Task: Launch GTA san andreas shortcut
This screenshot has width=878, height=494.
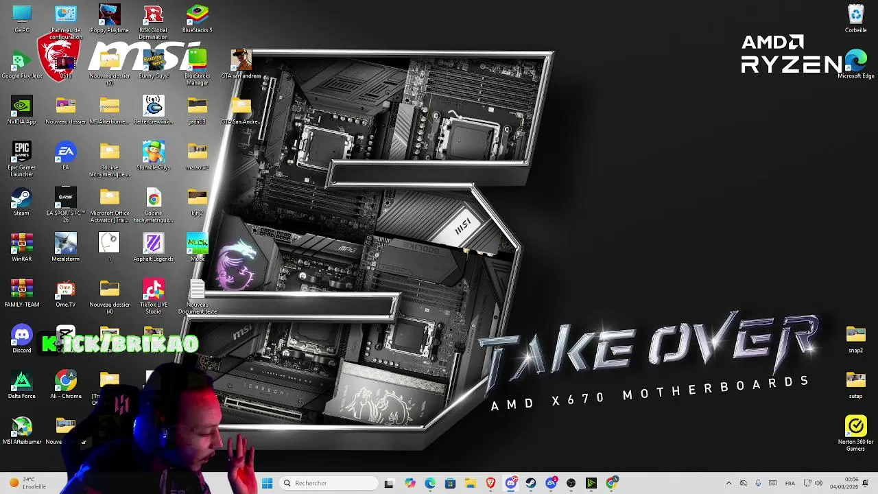Action: pyautogui.click(x=241, y=64)
